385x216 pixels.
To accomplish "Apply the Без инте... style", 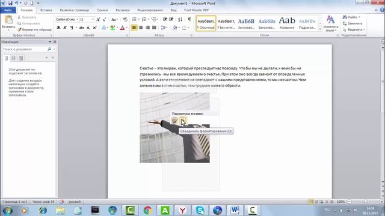I will (x=226, y=23).
